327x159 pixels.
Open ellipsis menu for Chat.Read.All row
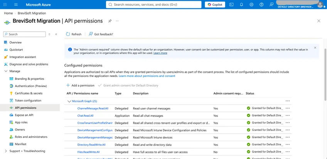coord(288,115)
